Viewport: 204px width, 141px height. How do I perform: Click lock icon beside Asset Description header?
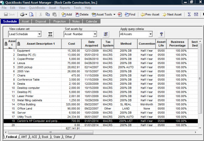(19, 44)
